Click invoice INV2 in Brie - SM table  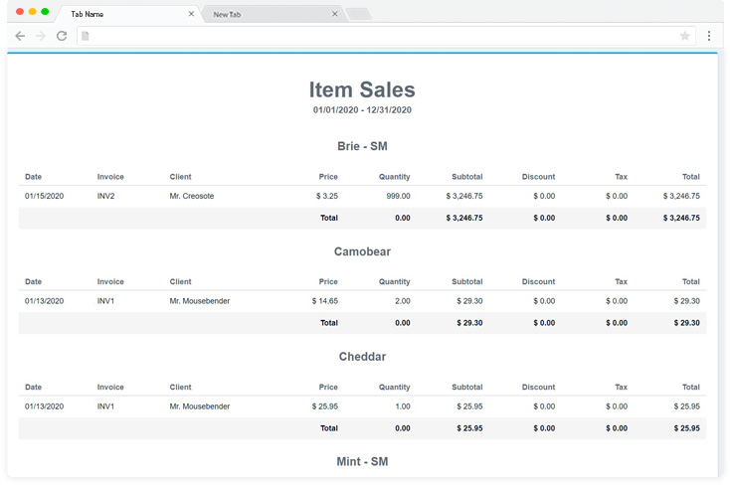point(106,196)
